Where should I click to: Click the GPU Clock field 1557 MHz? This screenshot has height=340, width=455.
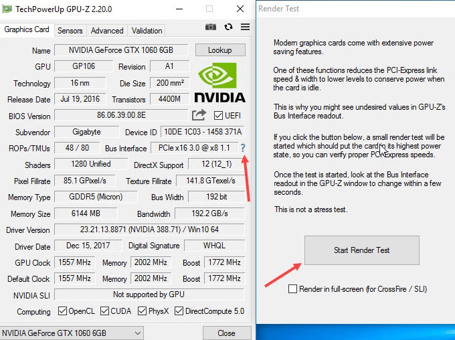[x=74, y=262]
